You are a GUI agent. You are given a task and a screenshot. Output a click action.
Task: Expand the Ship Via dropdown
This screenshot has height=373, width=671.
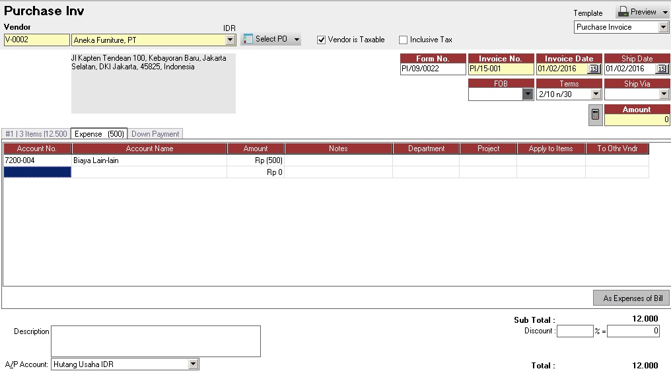point(664,94)
